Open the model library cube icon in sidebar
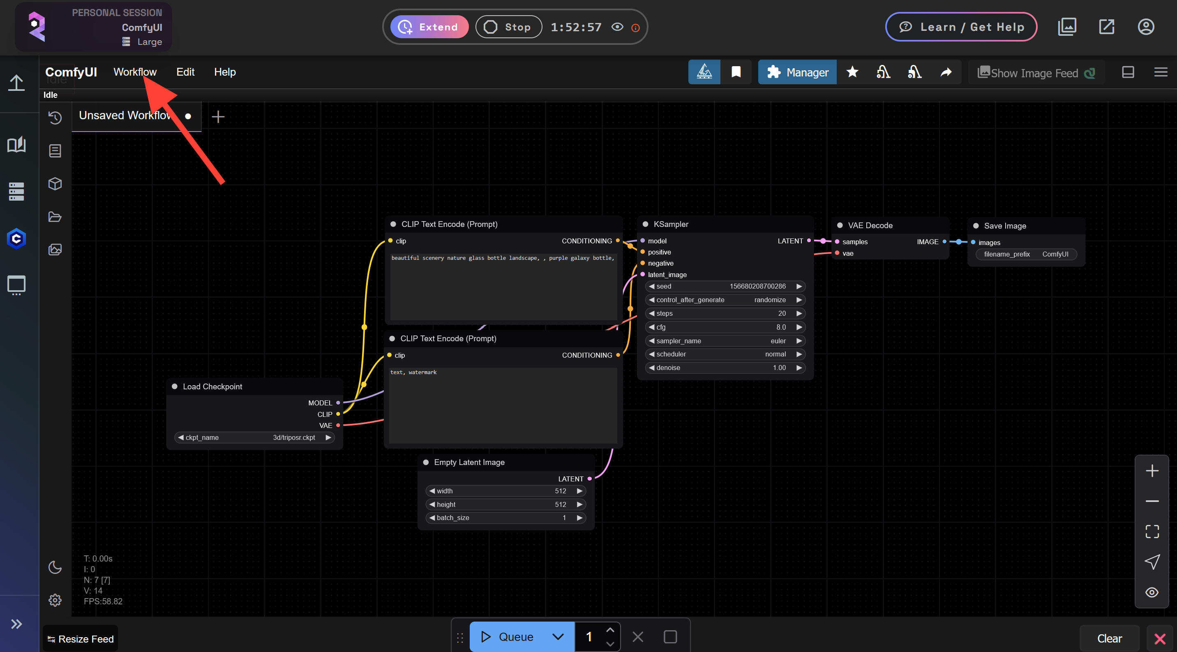The width and height of the screenshot is (1177, 652). 55,184
